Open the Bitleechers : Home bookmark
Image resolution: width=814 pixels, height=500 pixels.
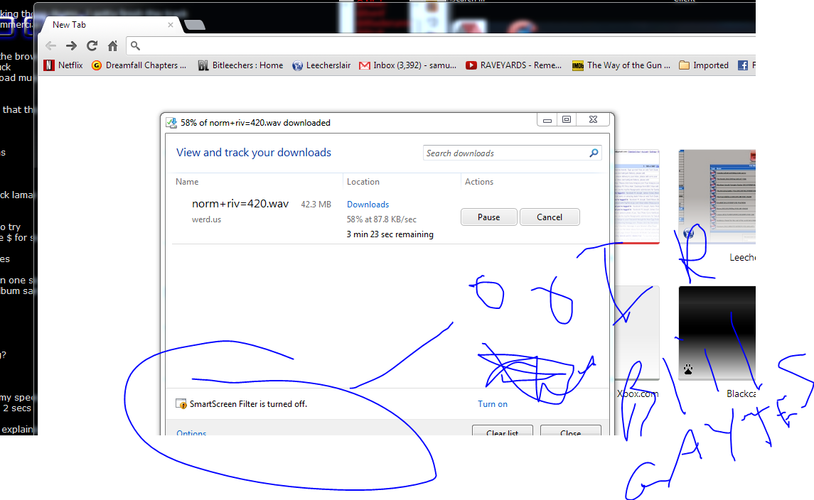click(x=240, y=65)
